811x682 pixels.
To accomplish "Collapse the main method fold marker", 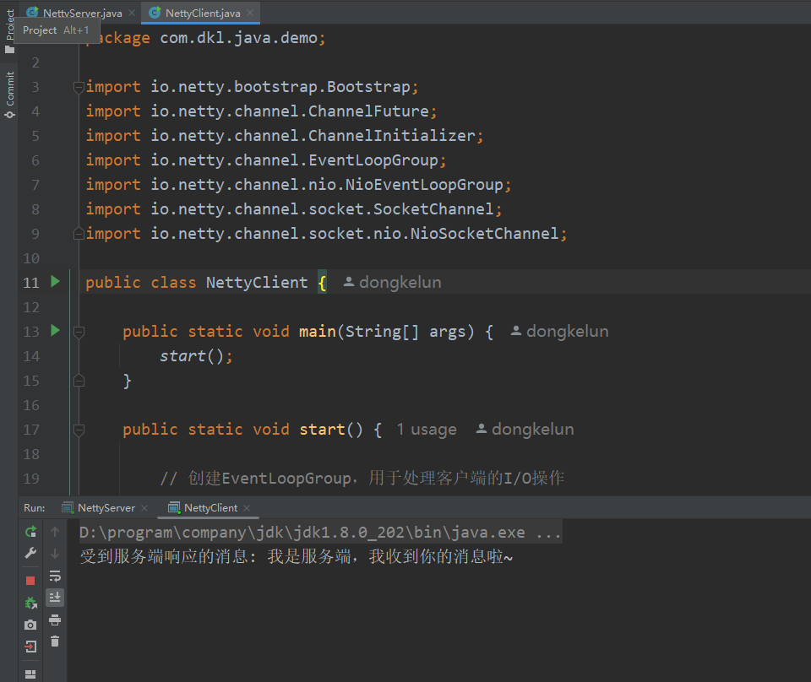I will point(79,332).
